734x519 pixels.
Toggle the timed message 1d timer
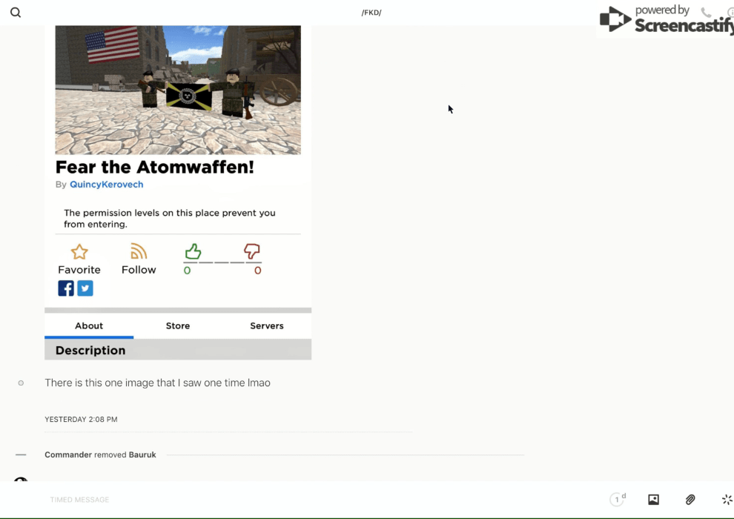click(617, 500)
